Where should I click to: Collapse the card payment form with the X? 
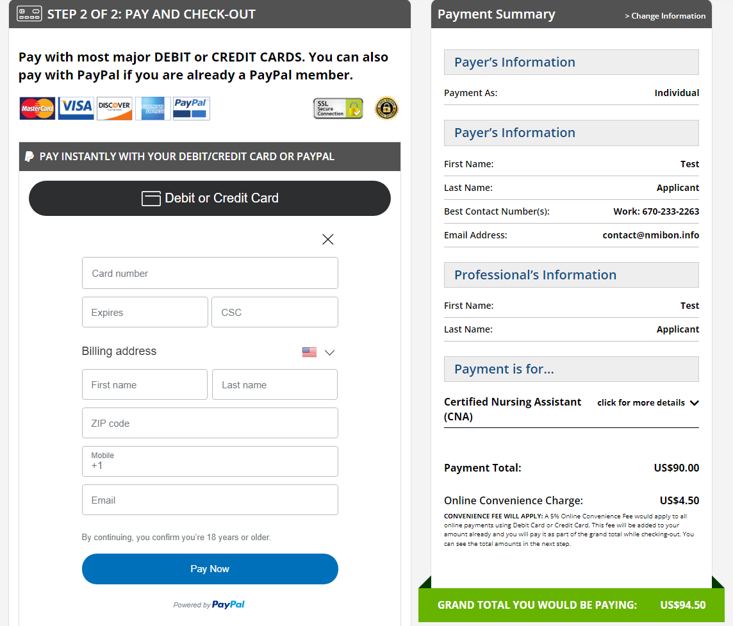coord(327,239)
